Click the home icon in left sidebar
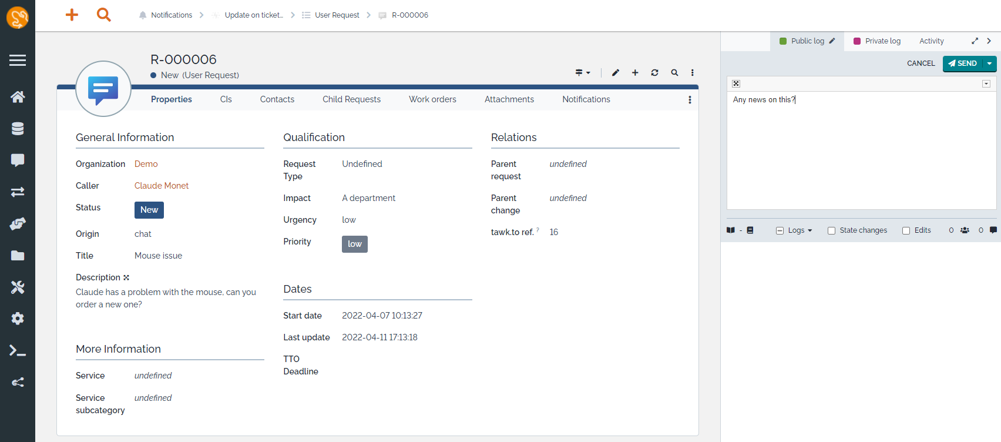The image size is (1001, 442). point(18,97)
